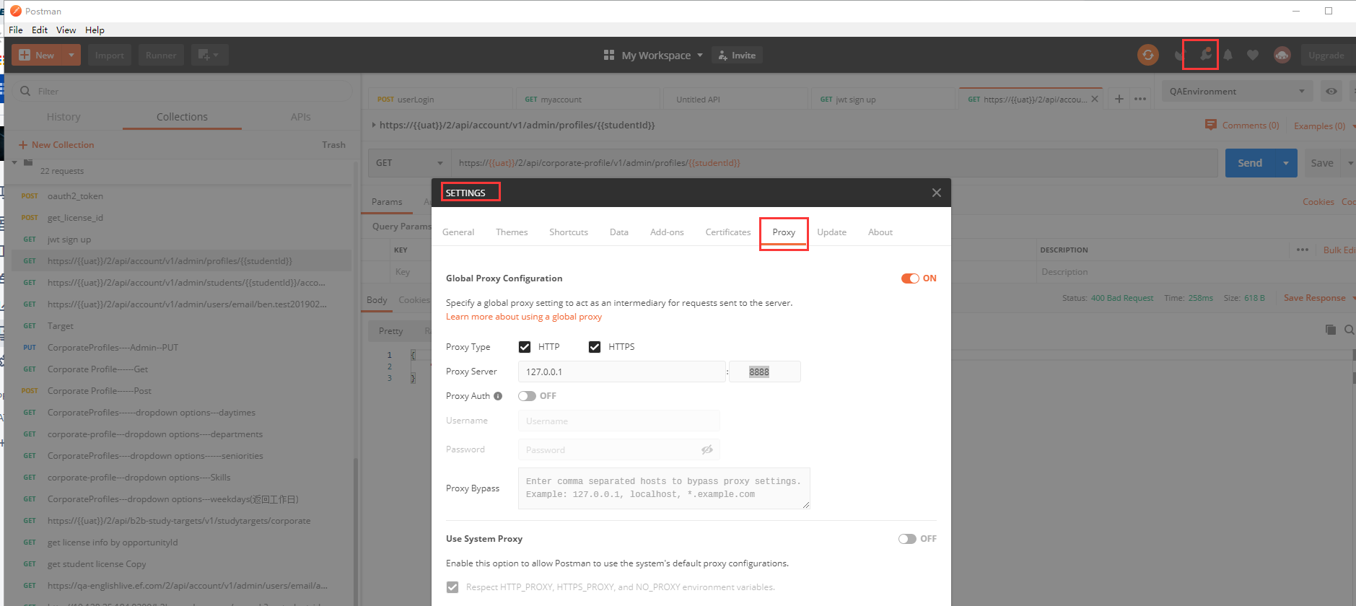Toggle Respect HTTP_PROXY environment variables checkbox
This screenshot has width=1356, height=606.
click(x=452, y=587)
